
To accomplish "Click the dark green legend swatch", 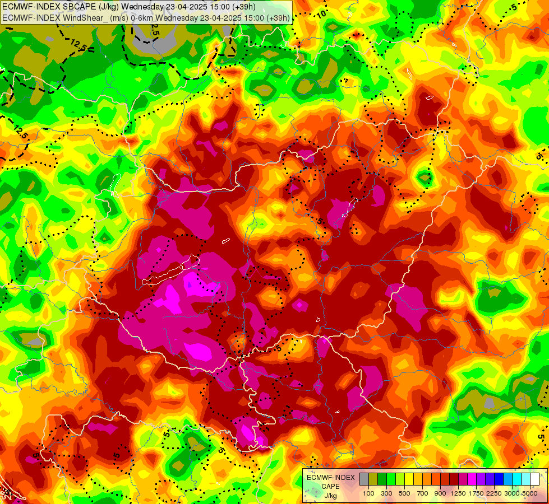I will 382,479.
